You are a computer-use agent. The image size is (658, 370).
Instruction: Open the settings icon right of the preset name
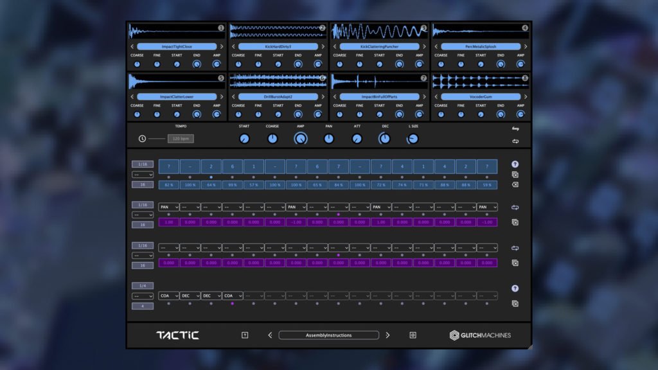[x=413, y=335]
